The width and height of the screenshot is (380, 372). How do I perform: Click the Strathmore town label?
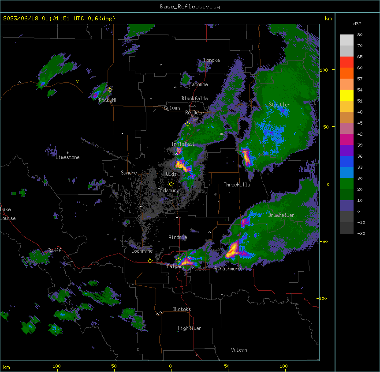pyautogui.click(x=227, y=269)
